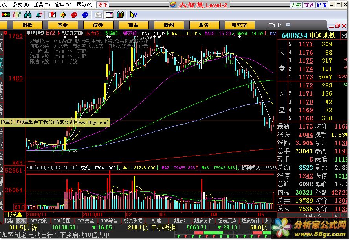Image resolution: width=350 pixels, height=240 pixels.
Task: Click the 10130.58 index value in status bar
Action: (64, 227)
